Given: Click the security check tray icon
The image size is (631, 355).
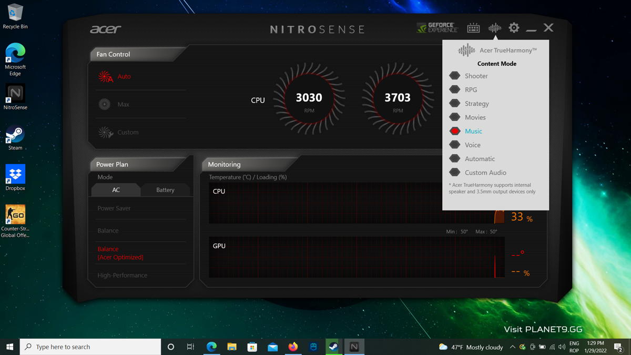Looking at the screenshot, I should click(x=522, y=347).
